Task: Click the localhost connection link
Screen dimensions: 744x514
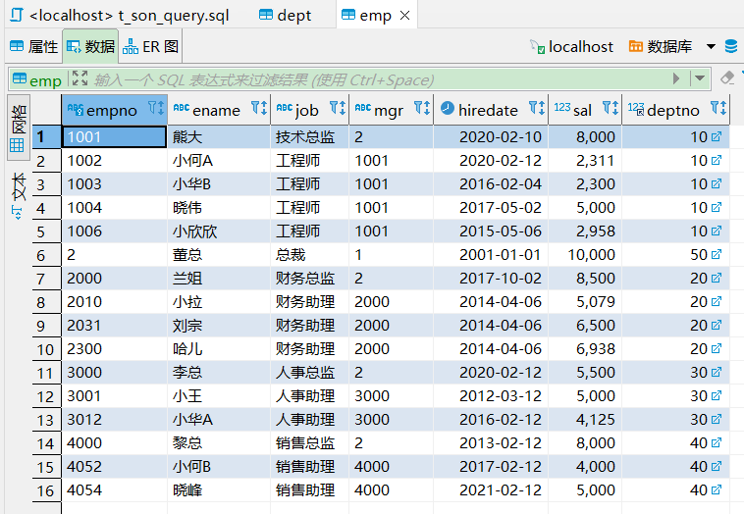Action: (x=571, y=46)
